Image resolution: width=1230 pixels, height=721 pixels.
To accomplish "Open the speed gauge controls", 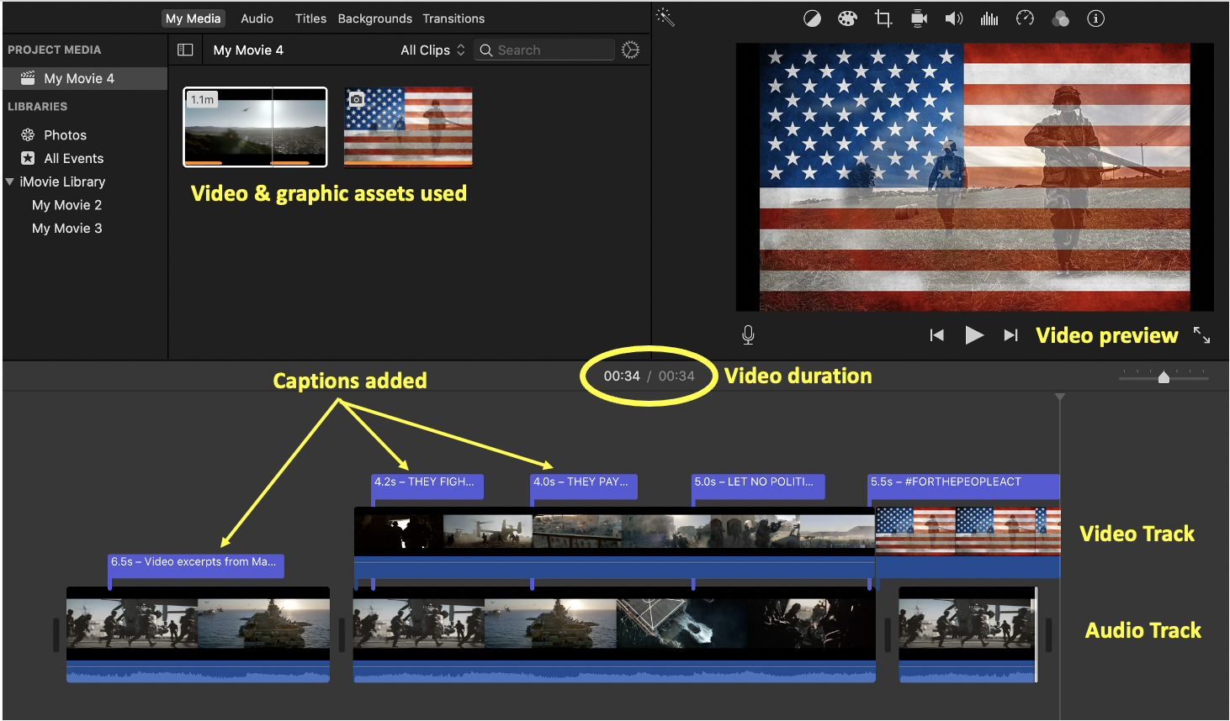I will (x=1025, y=18).
